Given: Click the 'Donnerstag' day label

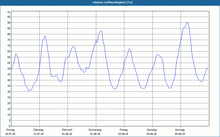Looking at the screenshot, I should [95, 130].
